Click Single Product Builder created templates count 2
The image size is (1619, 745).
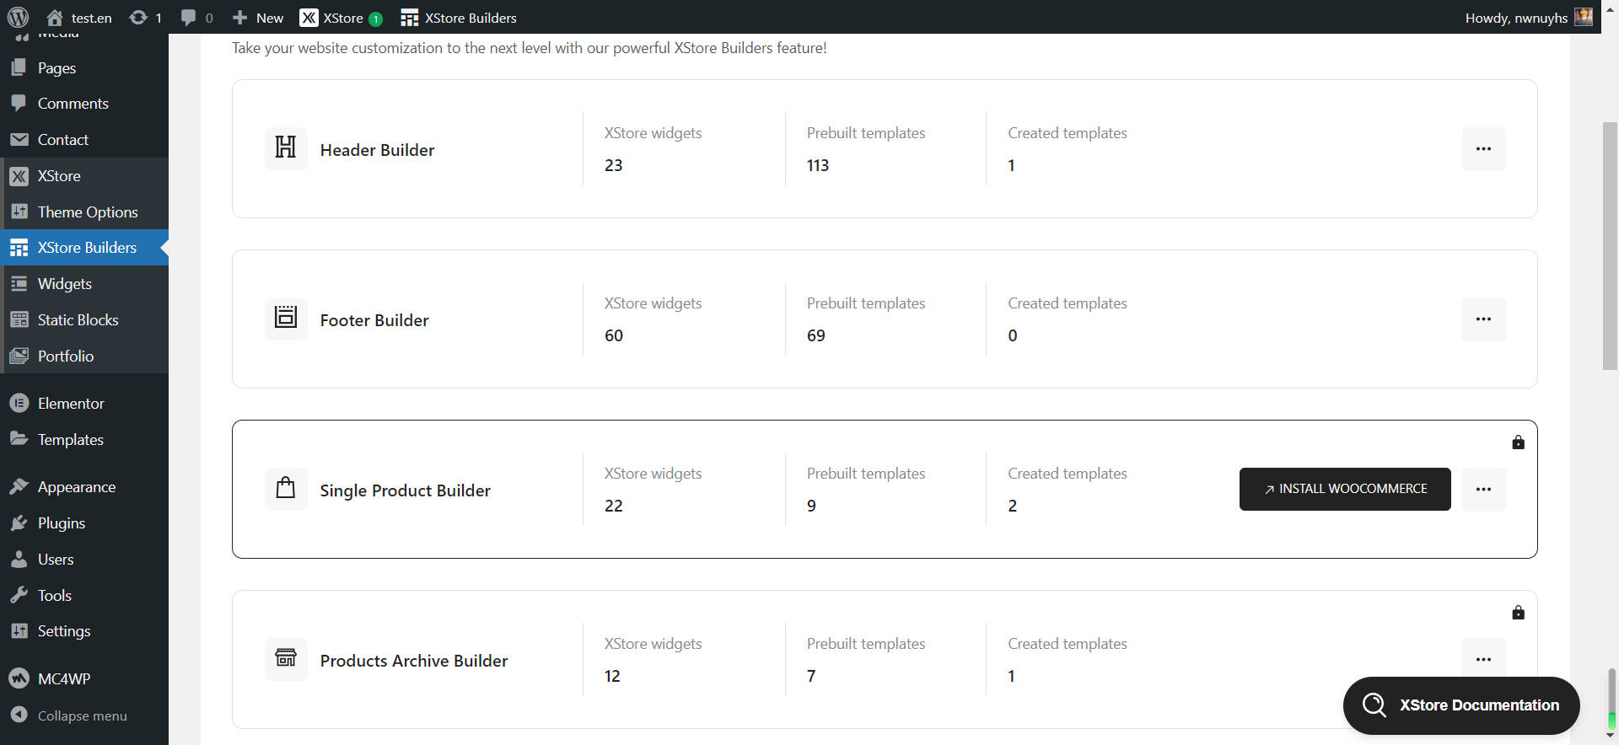1013,506
